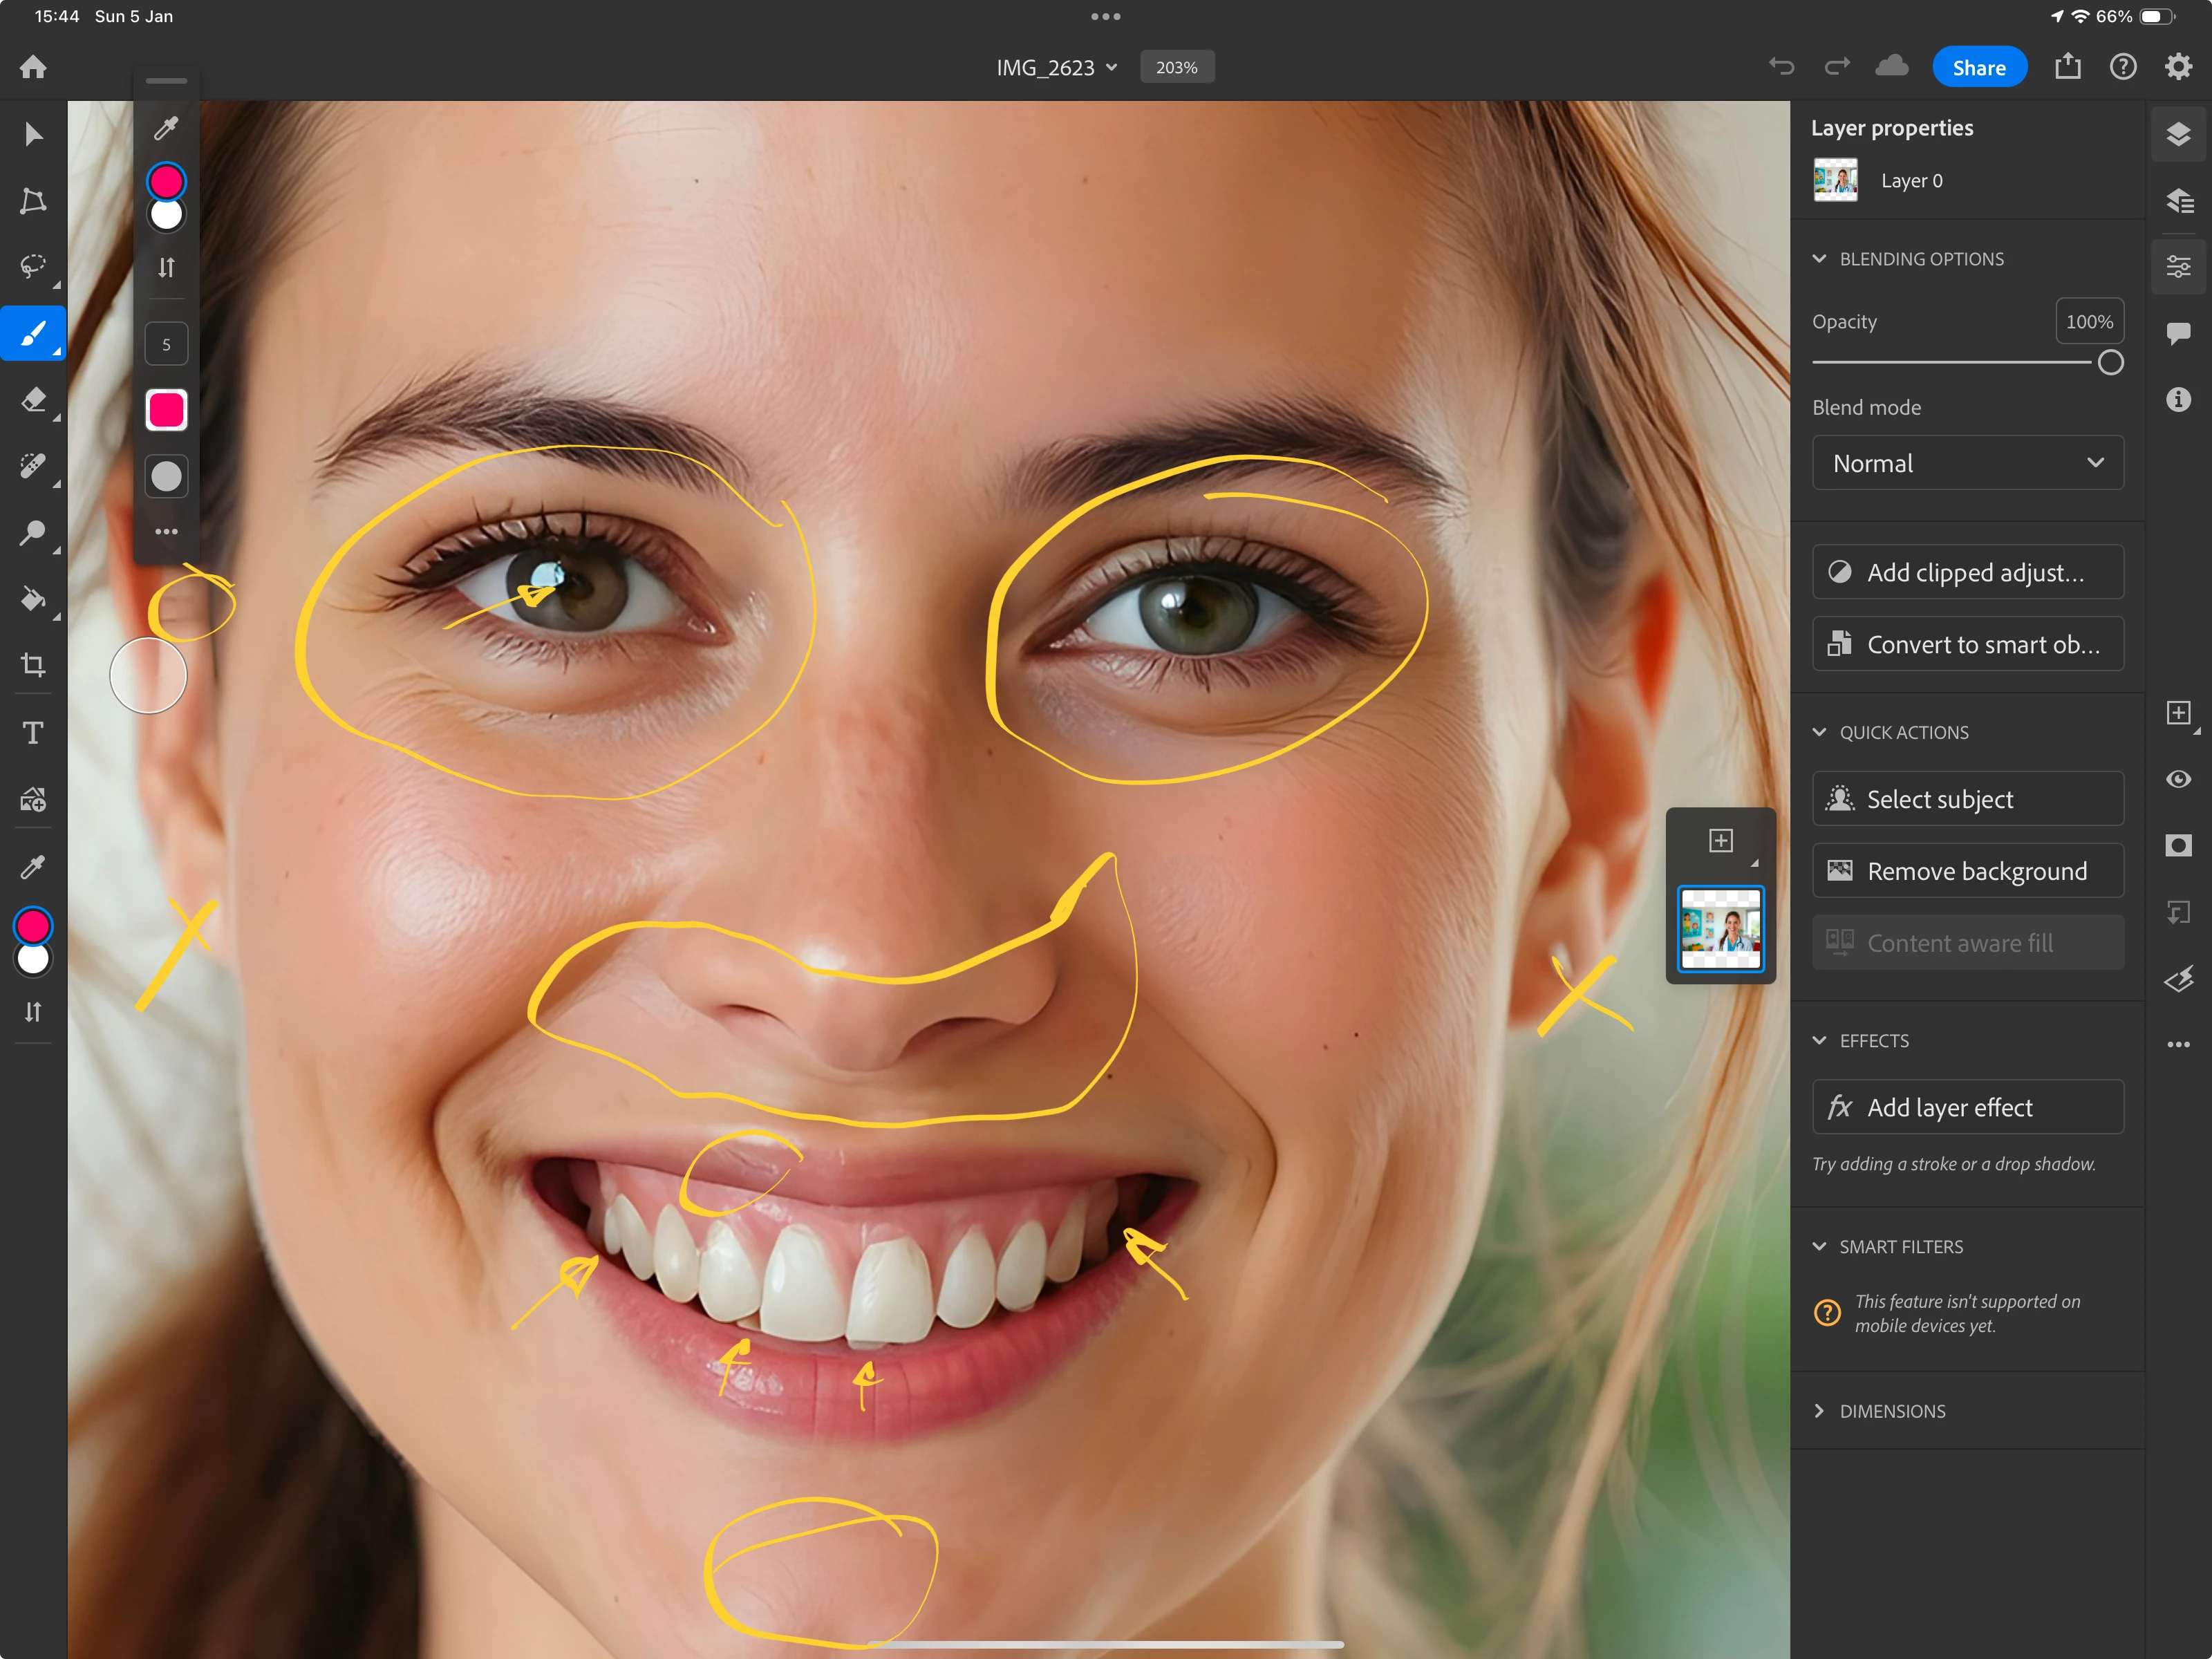The image size is (2212, 1659).
Task: Open the brush options three-dots menu
Action: pyautogui.click(x=166, y=532)
